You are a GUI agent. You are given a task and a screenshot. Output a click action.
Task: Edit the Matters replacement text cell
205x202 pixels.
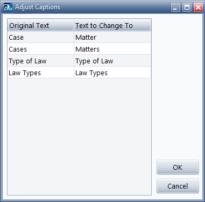click(112, 49)
